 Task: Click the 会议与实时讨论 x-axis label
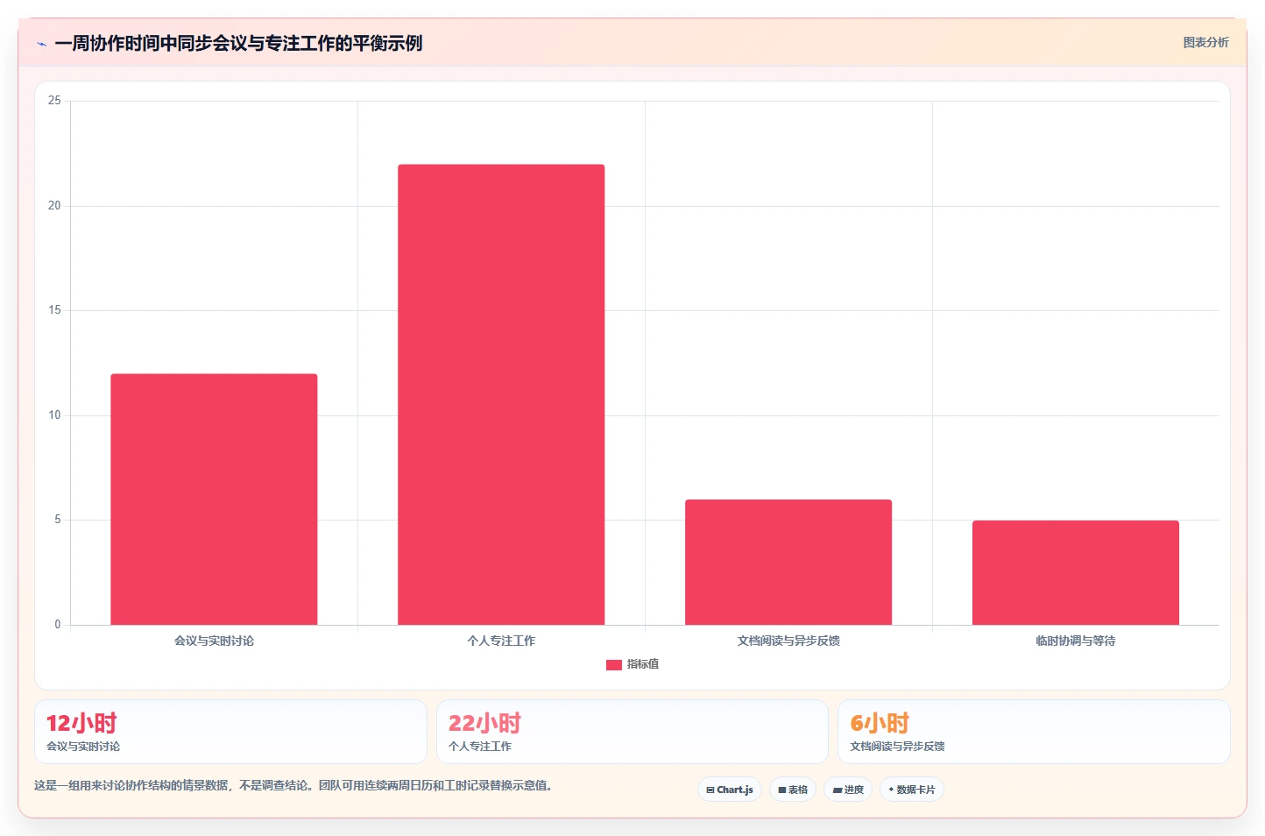tap(214, 641)
